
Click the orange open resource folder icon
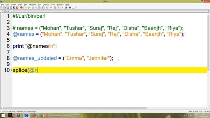[x=55, y=8]
